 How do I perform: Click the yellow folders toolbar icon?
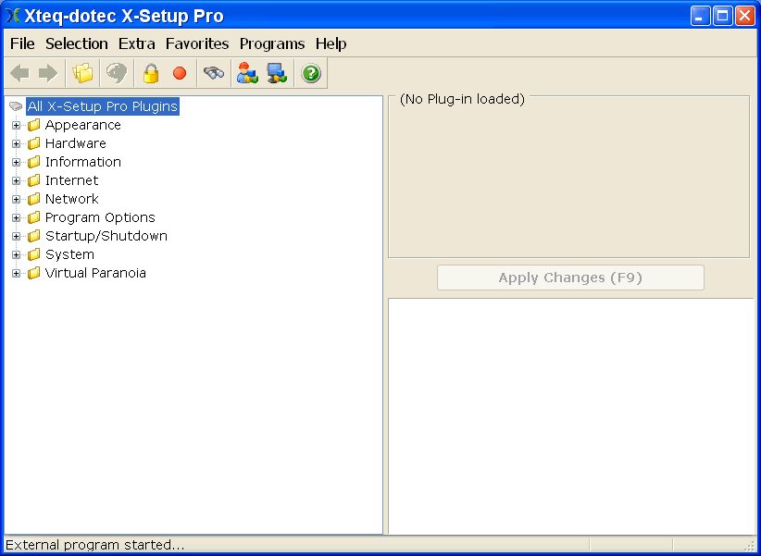point(82,73)
